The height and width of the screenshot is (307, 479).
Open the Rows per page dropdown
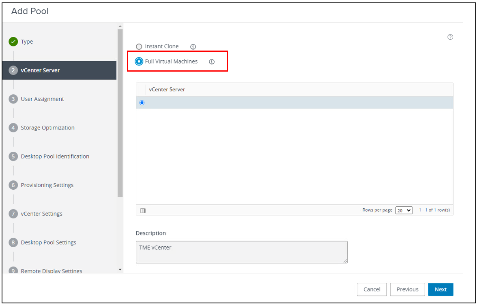404,210
